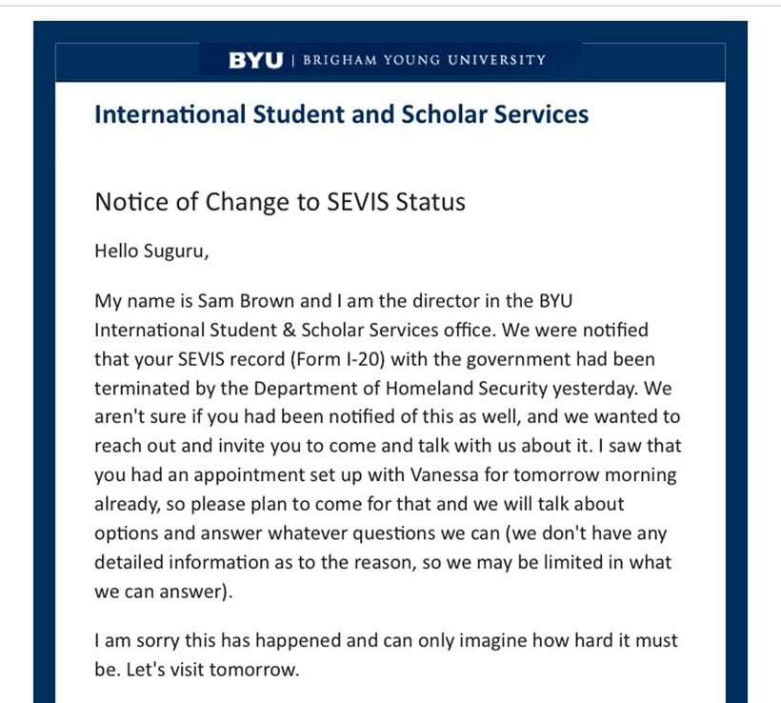This screenshot has width=781, height=703.
Task: Click the BYU logo in the header
Action: click(x=255, y=60)
